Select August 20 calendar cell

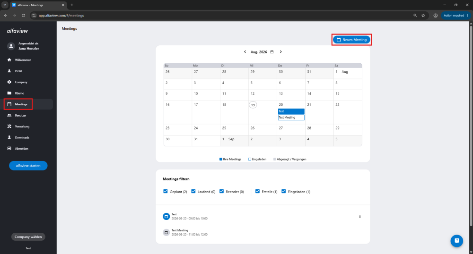[291, 112]
